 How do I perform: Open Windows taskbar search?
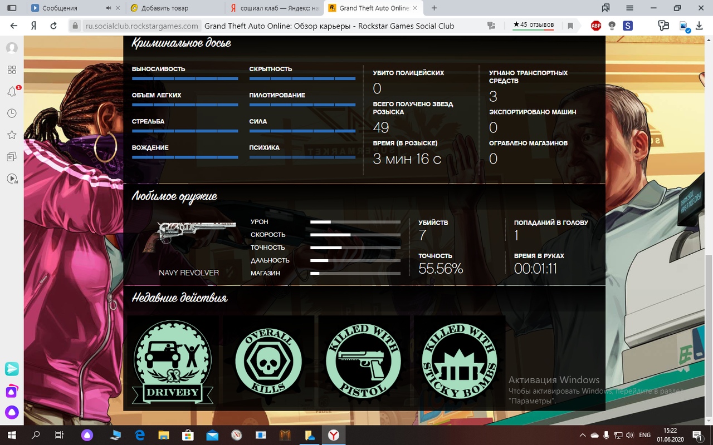coord(36,434)
